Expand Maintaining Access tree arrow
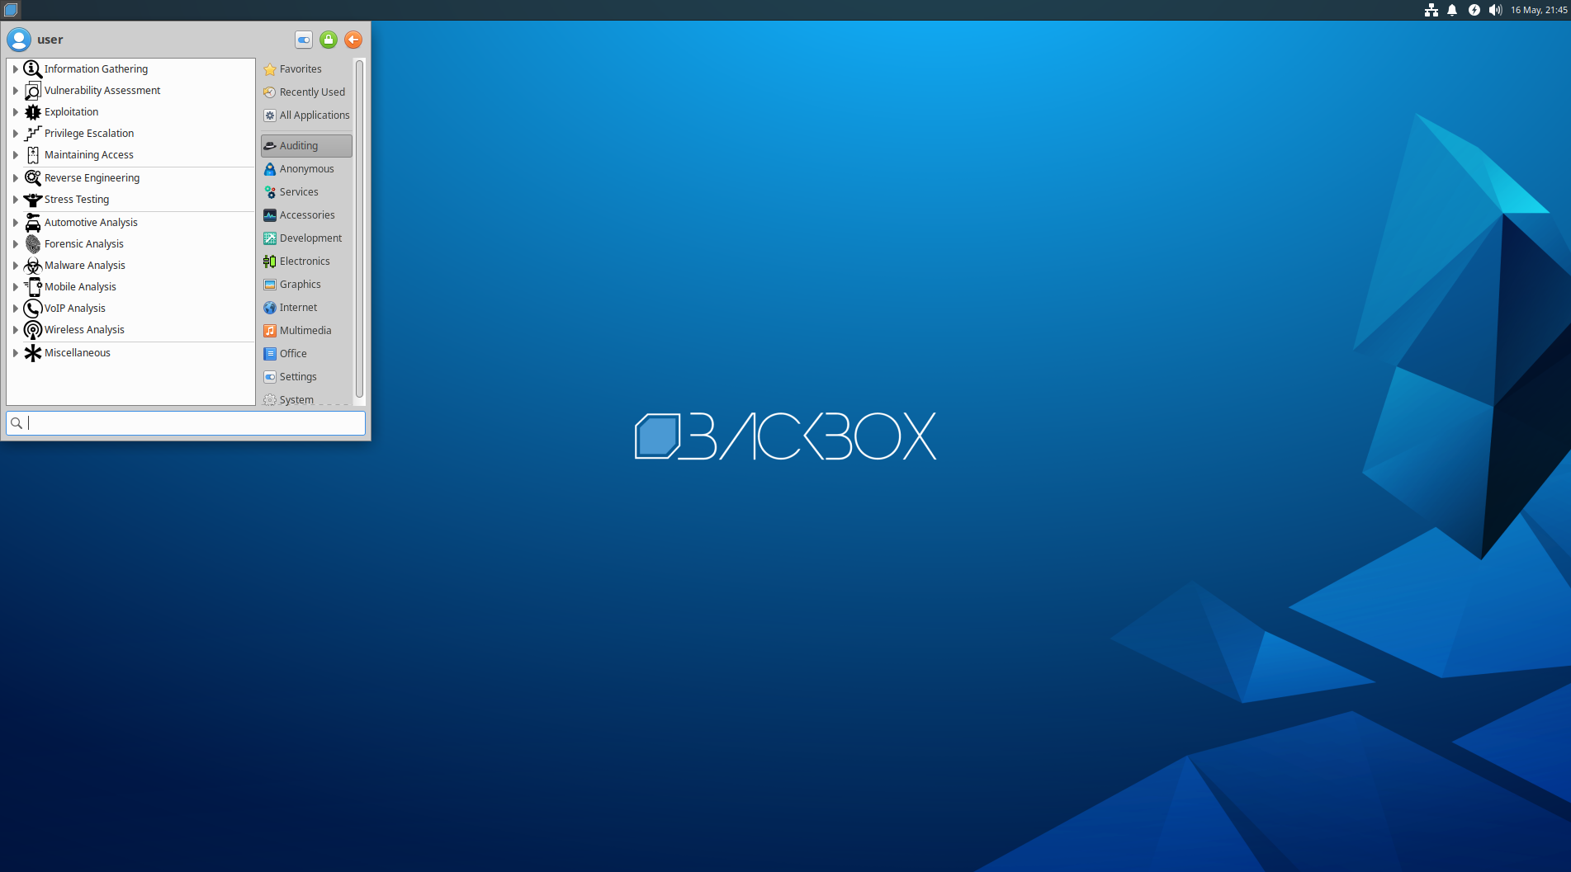Screen dimensions: 1571x872 click(x=15, y=155)
